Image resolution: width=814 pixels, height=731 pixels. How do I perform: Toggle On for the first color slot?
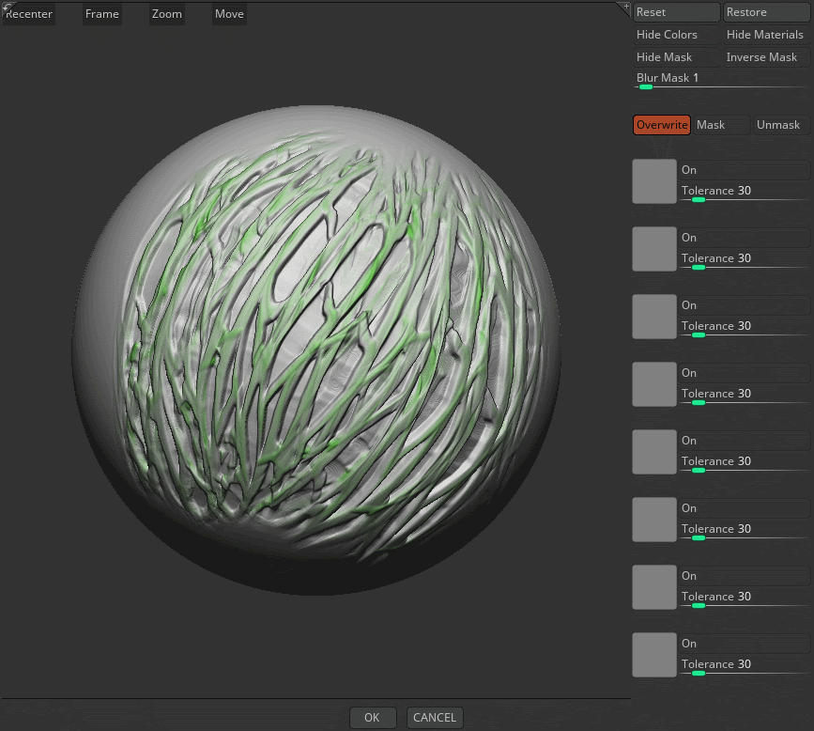[745, 170]
